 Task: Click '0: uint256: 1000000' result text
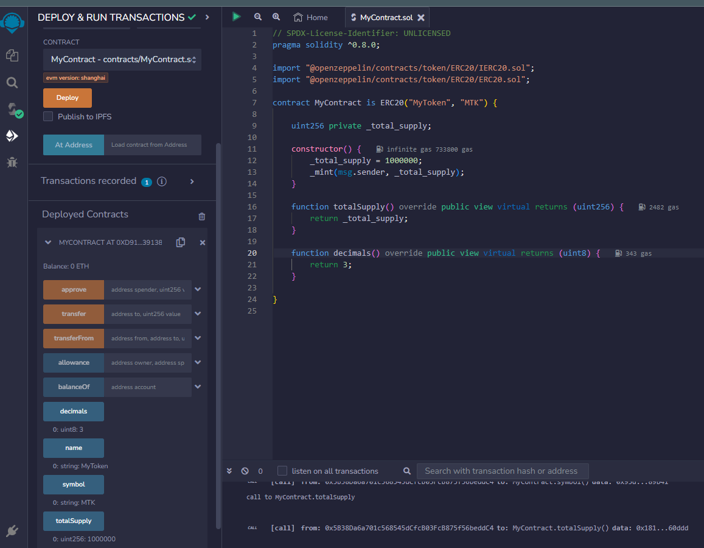84,539
